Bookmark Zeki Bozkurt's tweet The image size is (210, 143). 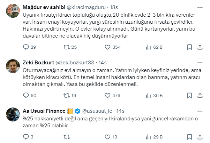[x=189, y=95]
